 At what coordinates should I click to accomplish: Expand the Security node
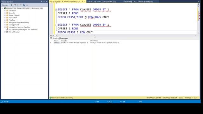[x=5, y=13]
